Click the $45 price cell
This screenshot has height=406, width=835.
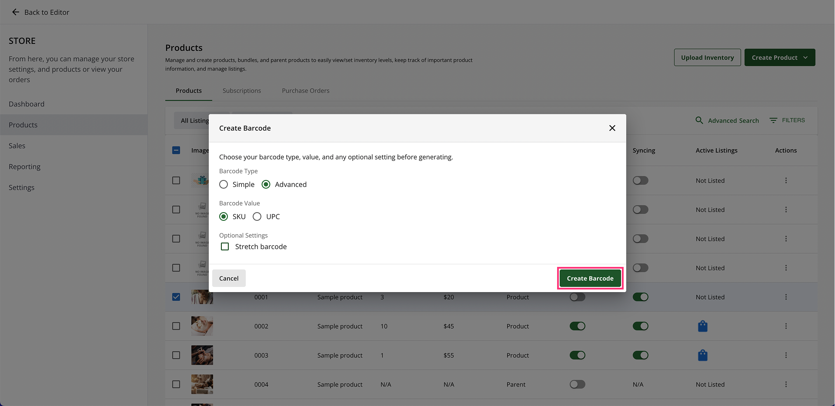coord(449,326)
